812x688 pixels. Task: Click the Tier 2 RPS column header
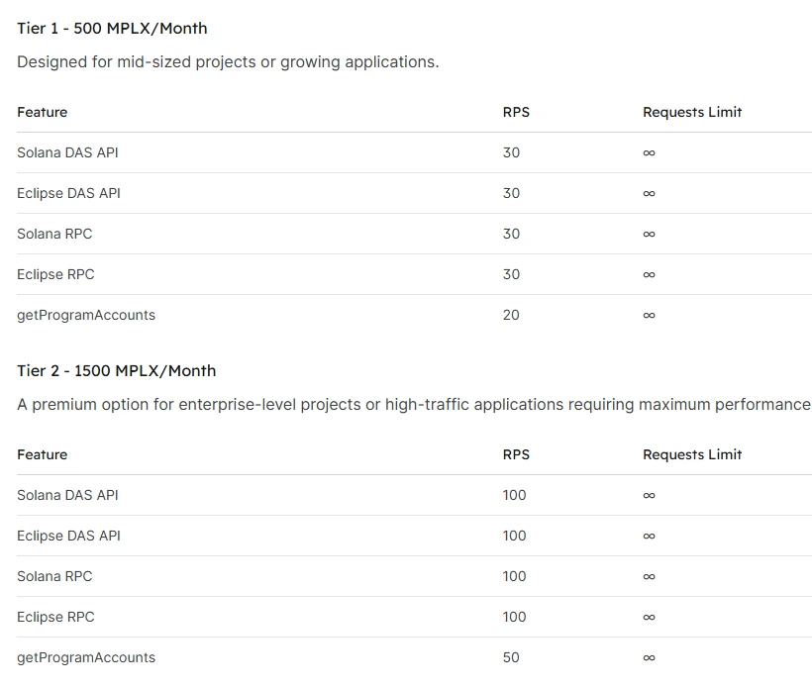pos(516,454)
